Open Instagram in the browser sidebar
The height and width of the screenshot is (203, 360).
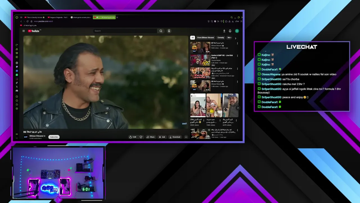pyautogui.click(x=17, y=79)
